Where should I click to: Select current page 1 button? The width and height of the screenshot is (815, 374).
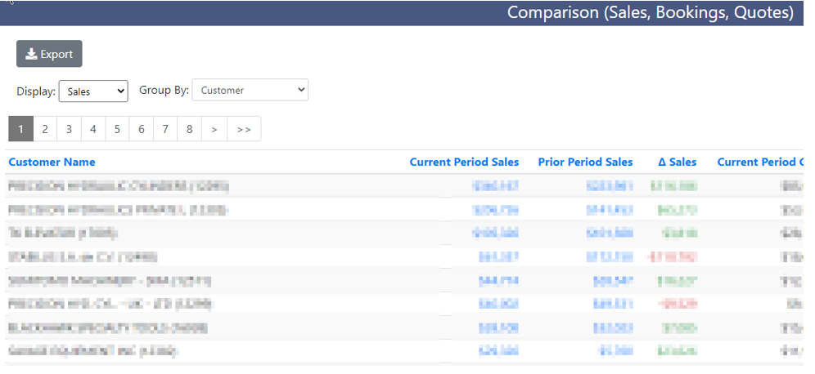20,129
